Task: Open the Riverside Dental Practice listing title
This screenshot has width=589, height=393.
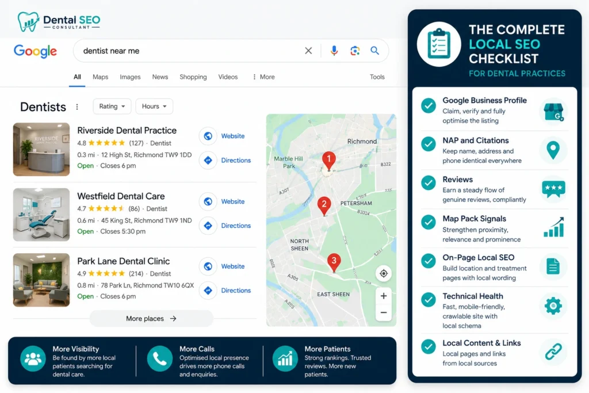Action: point(127,131)
